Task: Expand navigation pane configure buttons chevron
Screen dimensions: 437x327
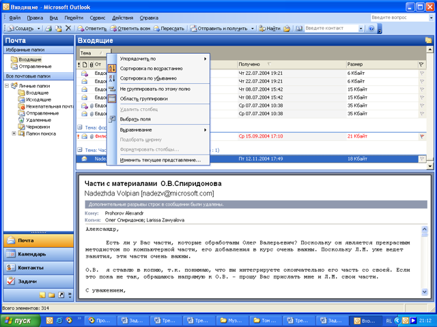Action: click(x=70, y=295)
